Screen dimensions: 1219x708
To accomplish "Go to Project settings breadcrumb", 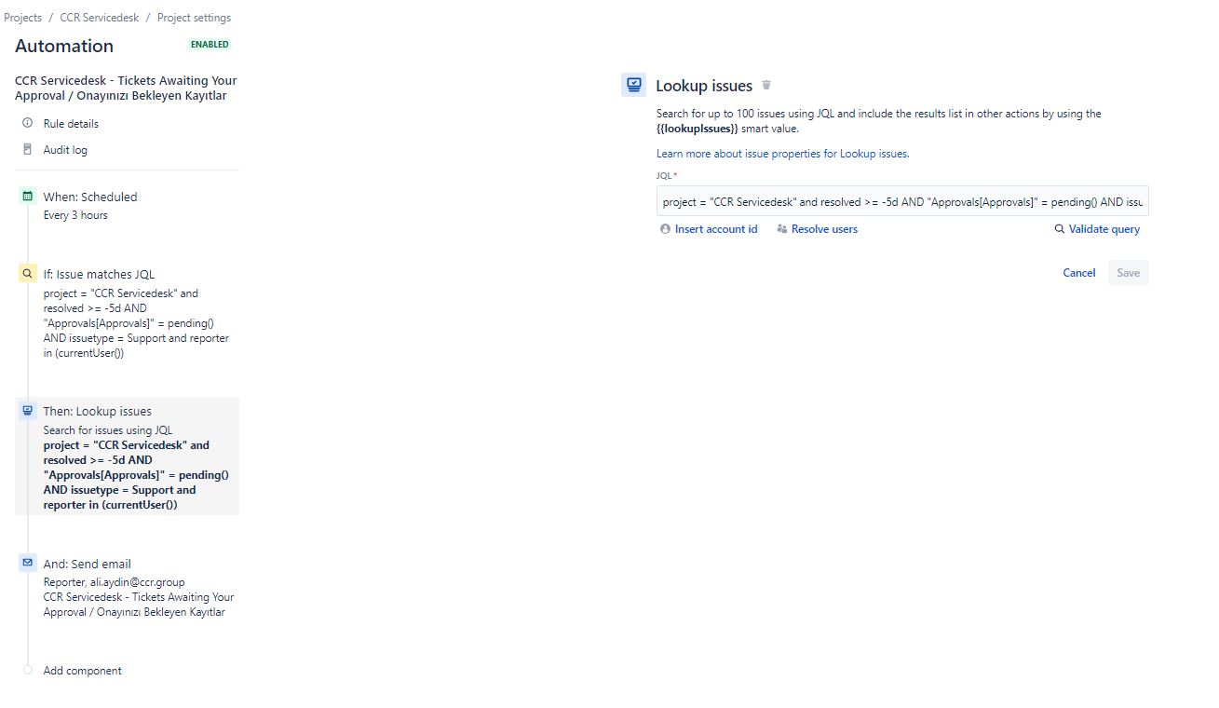I will [194, 18].
